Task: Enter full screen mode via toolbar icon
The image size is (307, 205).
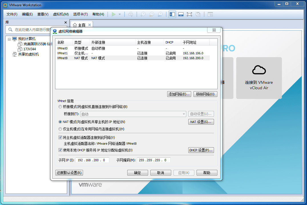Action: 189,14
